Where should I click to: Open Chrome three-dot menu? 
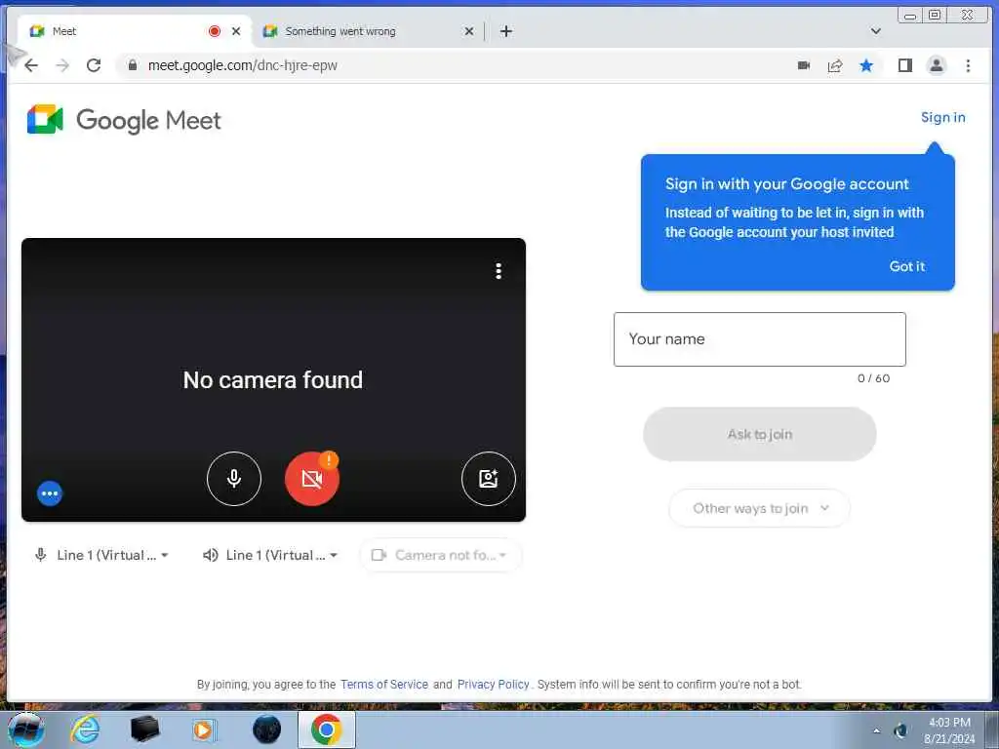tap(968, 65)
